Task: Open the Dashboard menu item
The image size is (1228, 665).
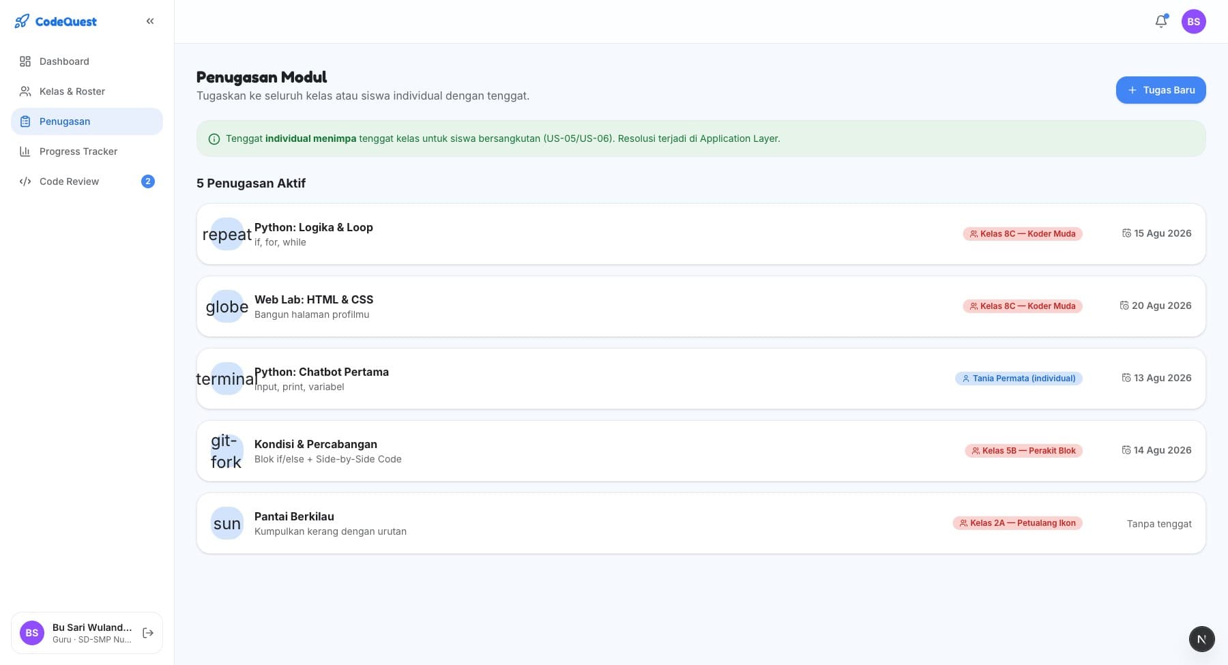Action: 87,61
